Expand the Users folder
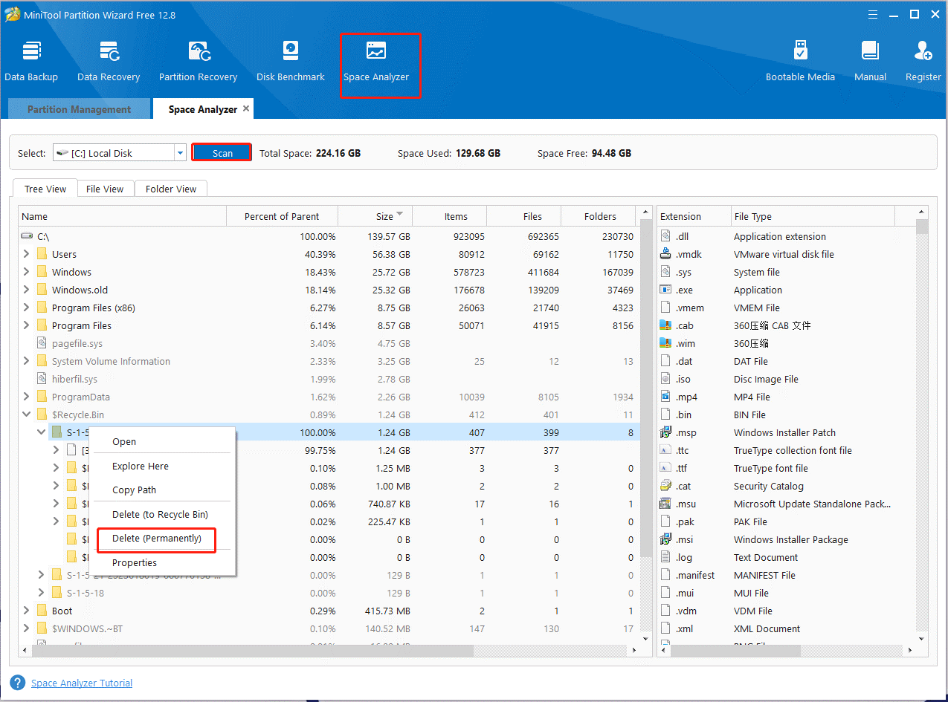948x702 pixels. point(27,254)
